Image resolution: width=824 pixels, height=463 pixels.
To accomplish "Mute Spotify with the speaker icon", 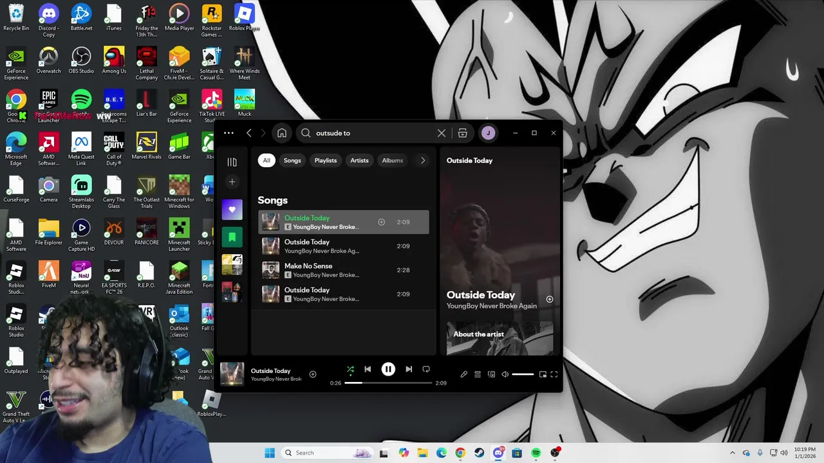I will pyautogui.click(x=505, y=374).
